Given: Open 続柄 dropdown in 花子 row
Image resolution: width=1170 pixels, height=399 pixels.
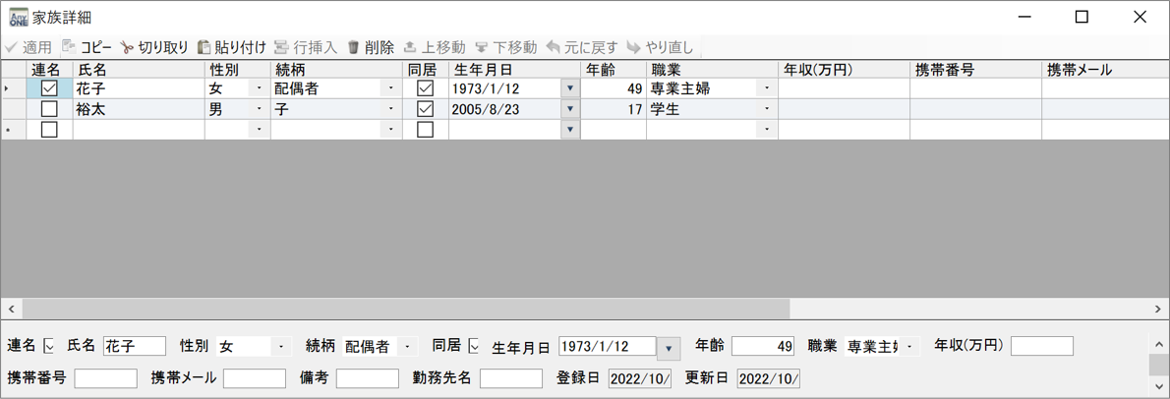Looking at the screenshot, I should click(x=391, y=88).
